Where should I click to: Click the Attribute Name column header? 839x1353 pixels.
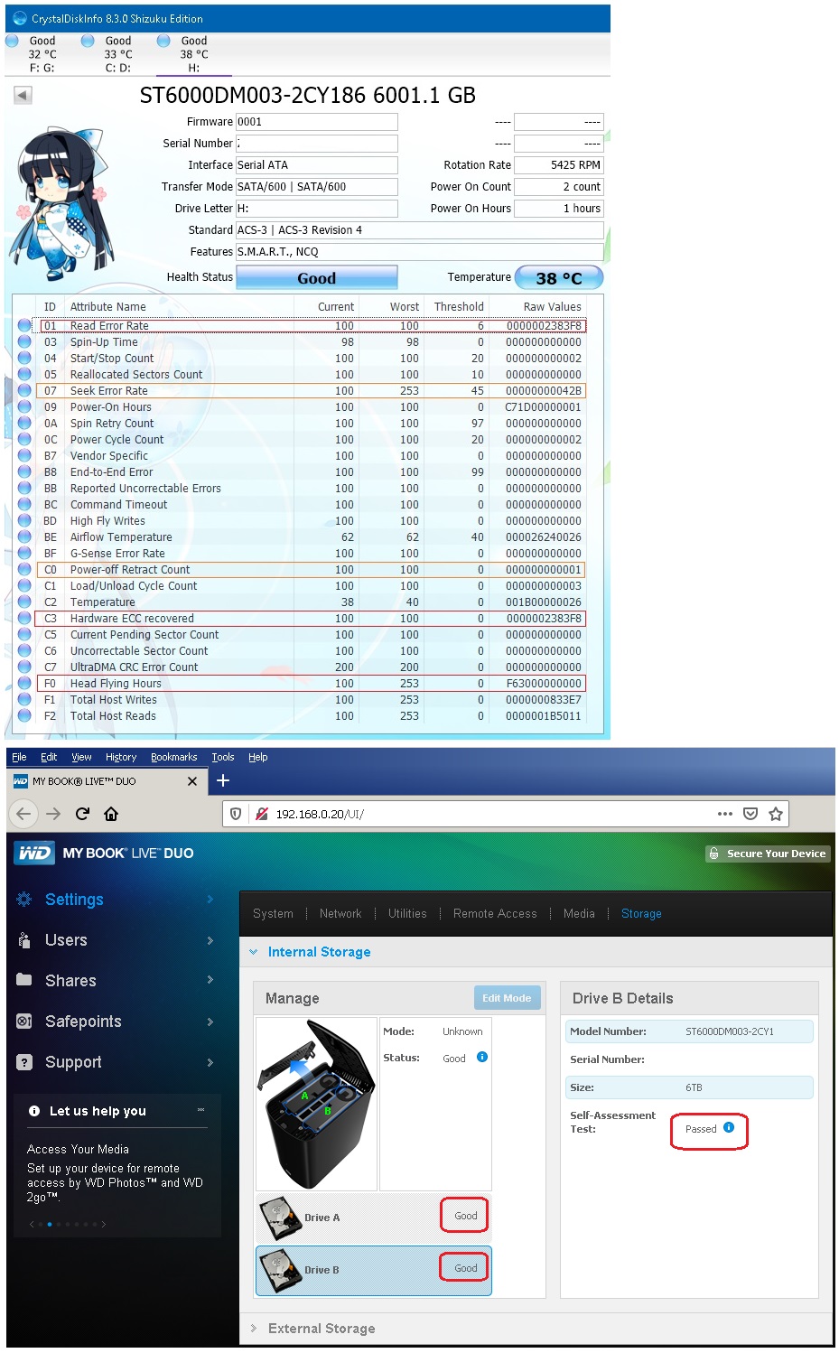coord(108,307)
